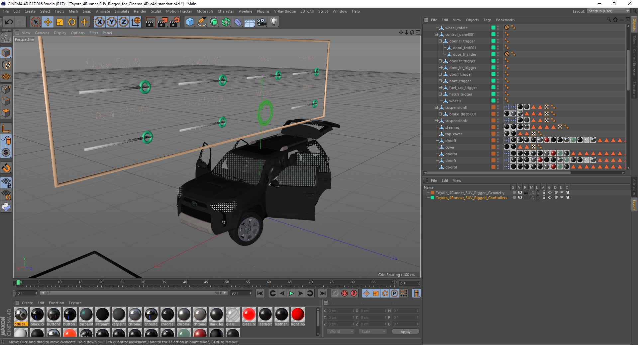Open the viewport Cameras menu
The width and height of the screenshot is (638, 345).
pyautogui.click(x=42, y=33)
